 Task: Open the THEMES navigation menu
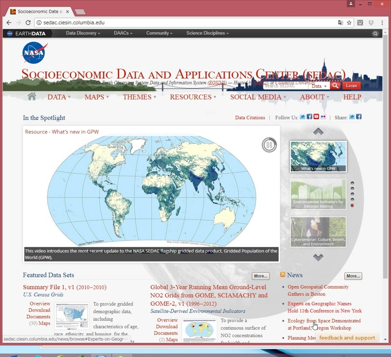pyautogui.click(x=139, y=97)
